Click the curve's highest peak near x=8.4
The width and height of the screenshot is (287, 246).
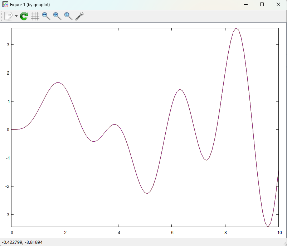pos(236,28)
